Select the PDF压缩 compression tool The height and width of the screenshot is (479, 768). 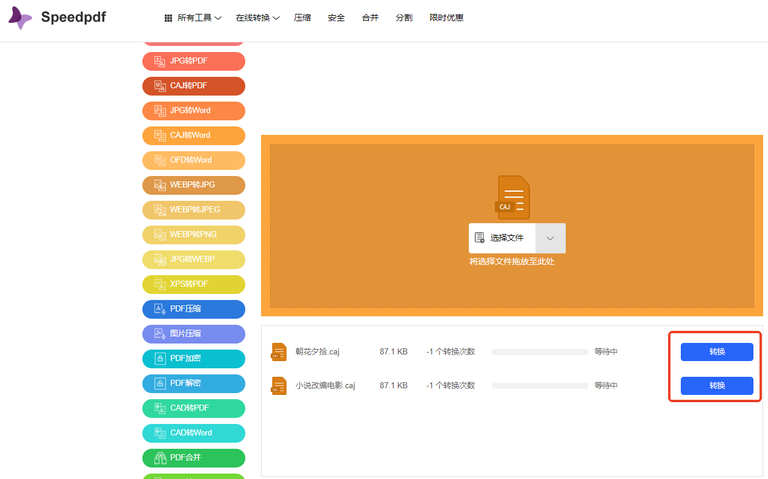click(x=193, y=309)
